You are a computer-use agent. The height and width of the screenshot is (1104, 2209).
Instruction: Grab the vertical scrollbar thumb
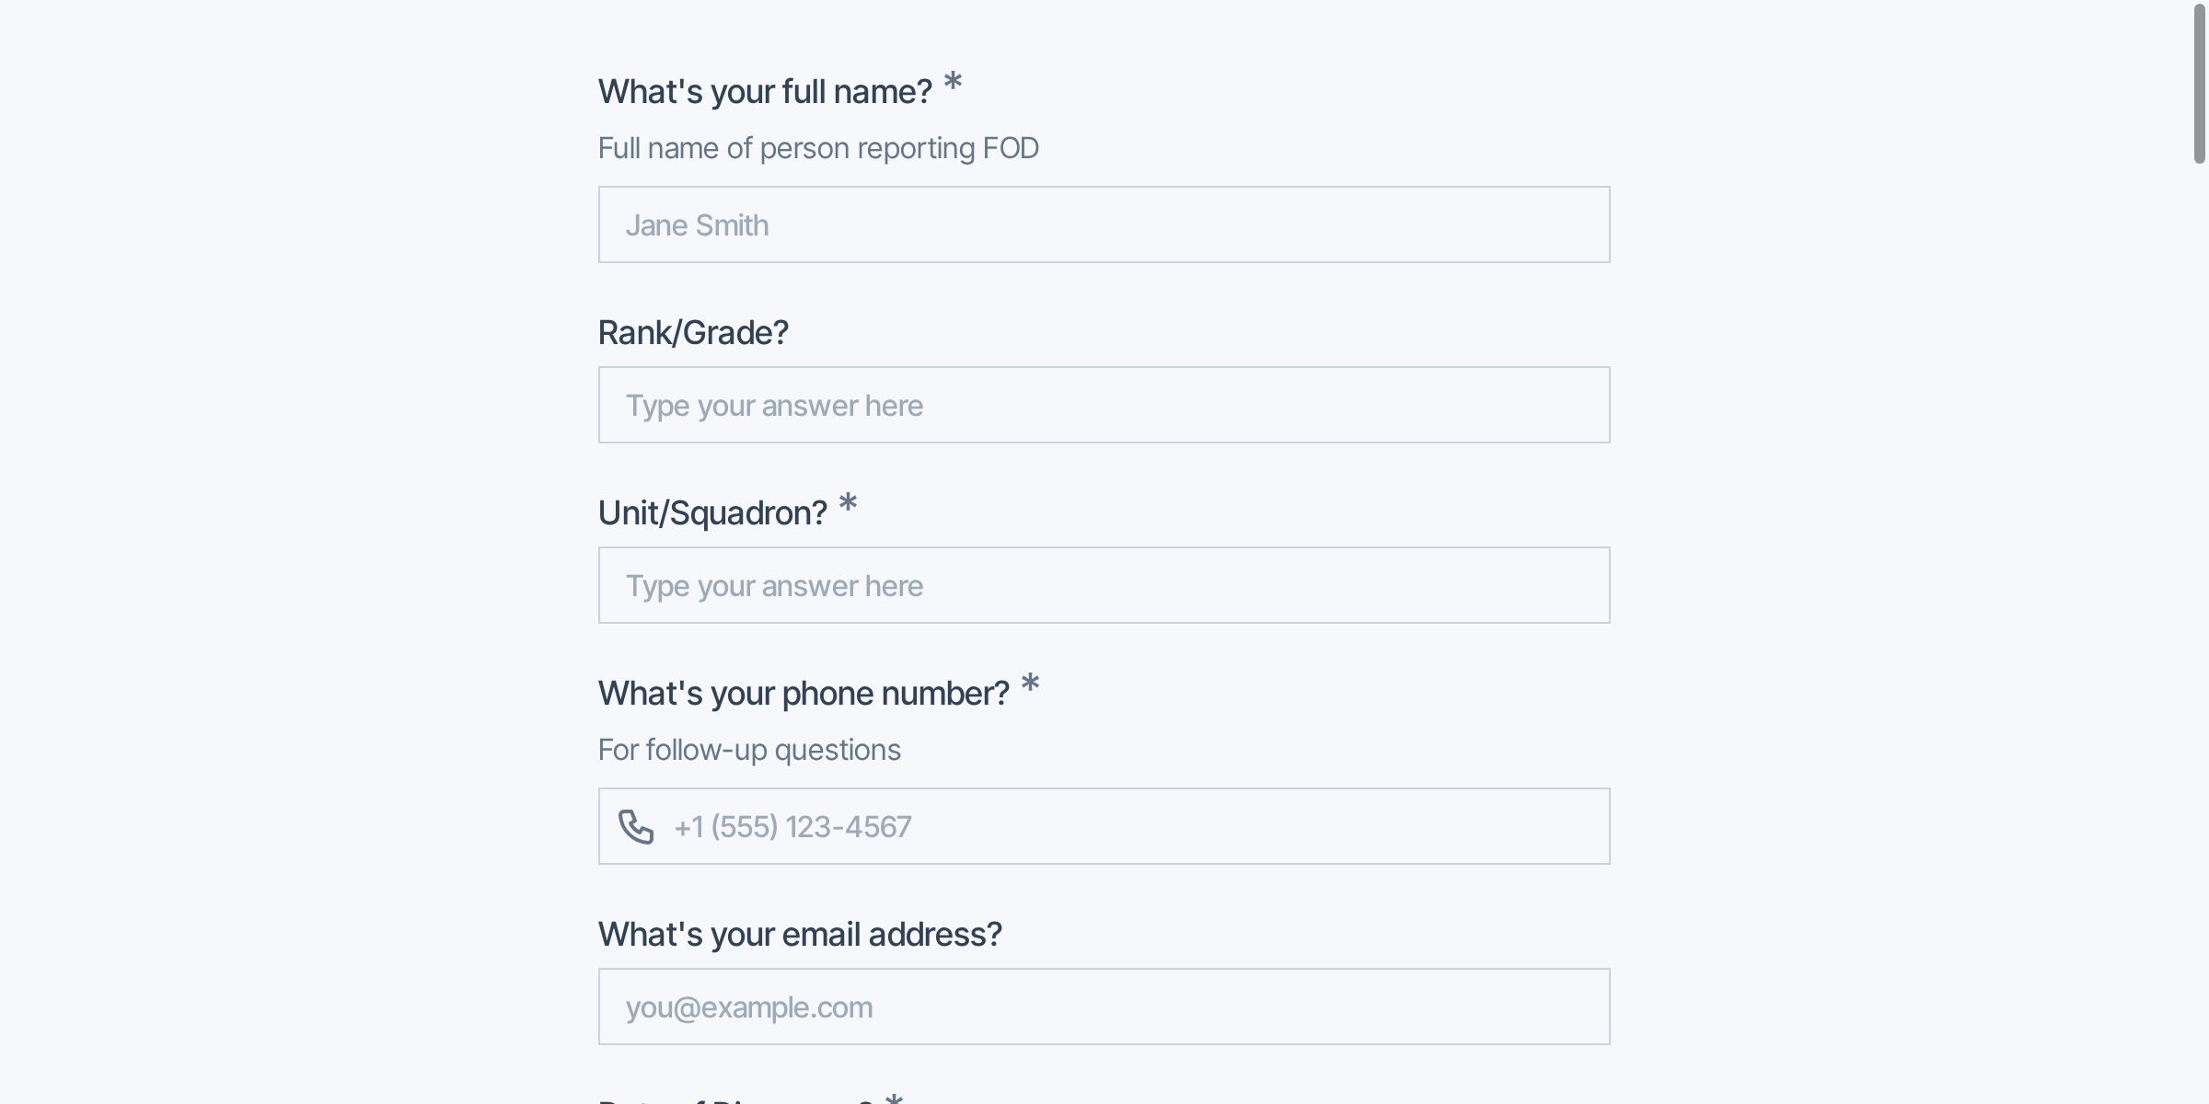point(2199,83)
